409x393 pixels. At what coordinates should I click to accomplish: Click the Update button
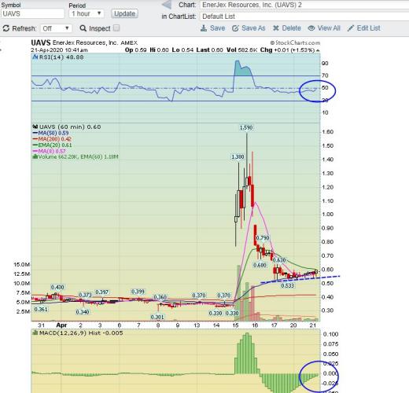pos(124,13)
